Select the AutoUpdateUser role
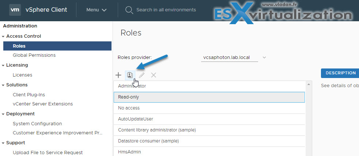The width and height of the screenshot is (359, 156). pyautogui.click(x=209, y=119)
